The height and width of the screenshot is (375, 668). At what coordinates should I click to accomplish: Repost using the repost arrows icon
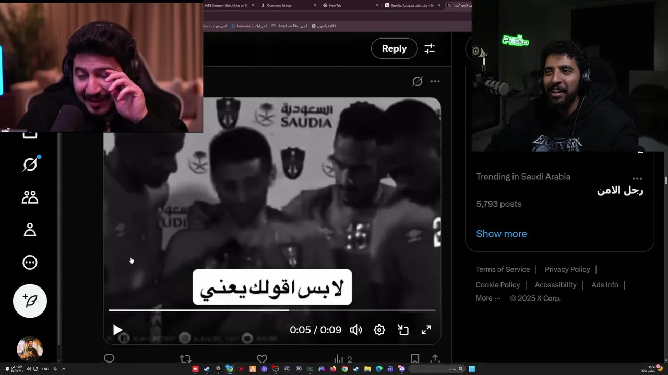point(185,358)
